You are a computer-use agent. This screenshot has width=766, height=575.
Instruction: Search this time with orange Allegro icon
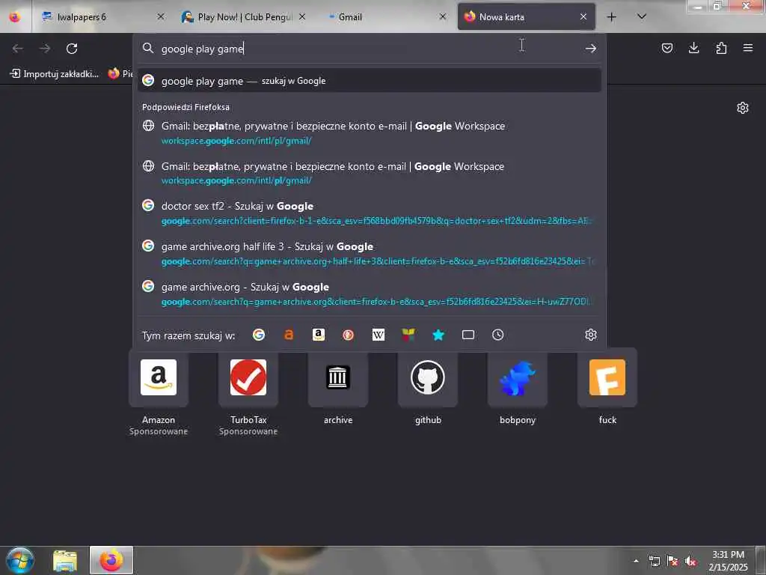[289, 335]
